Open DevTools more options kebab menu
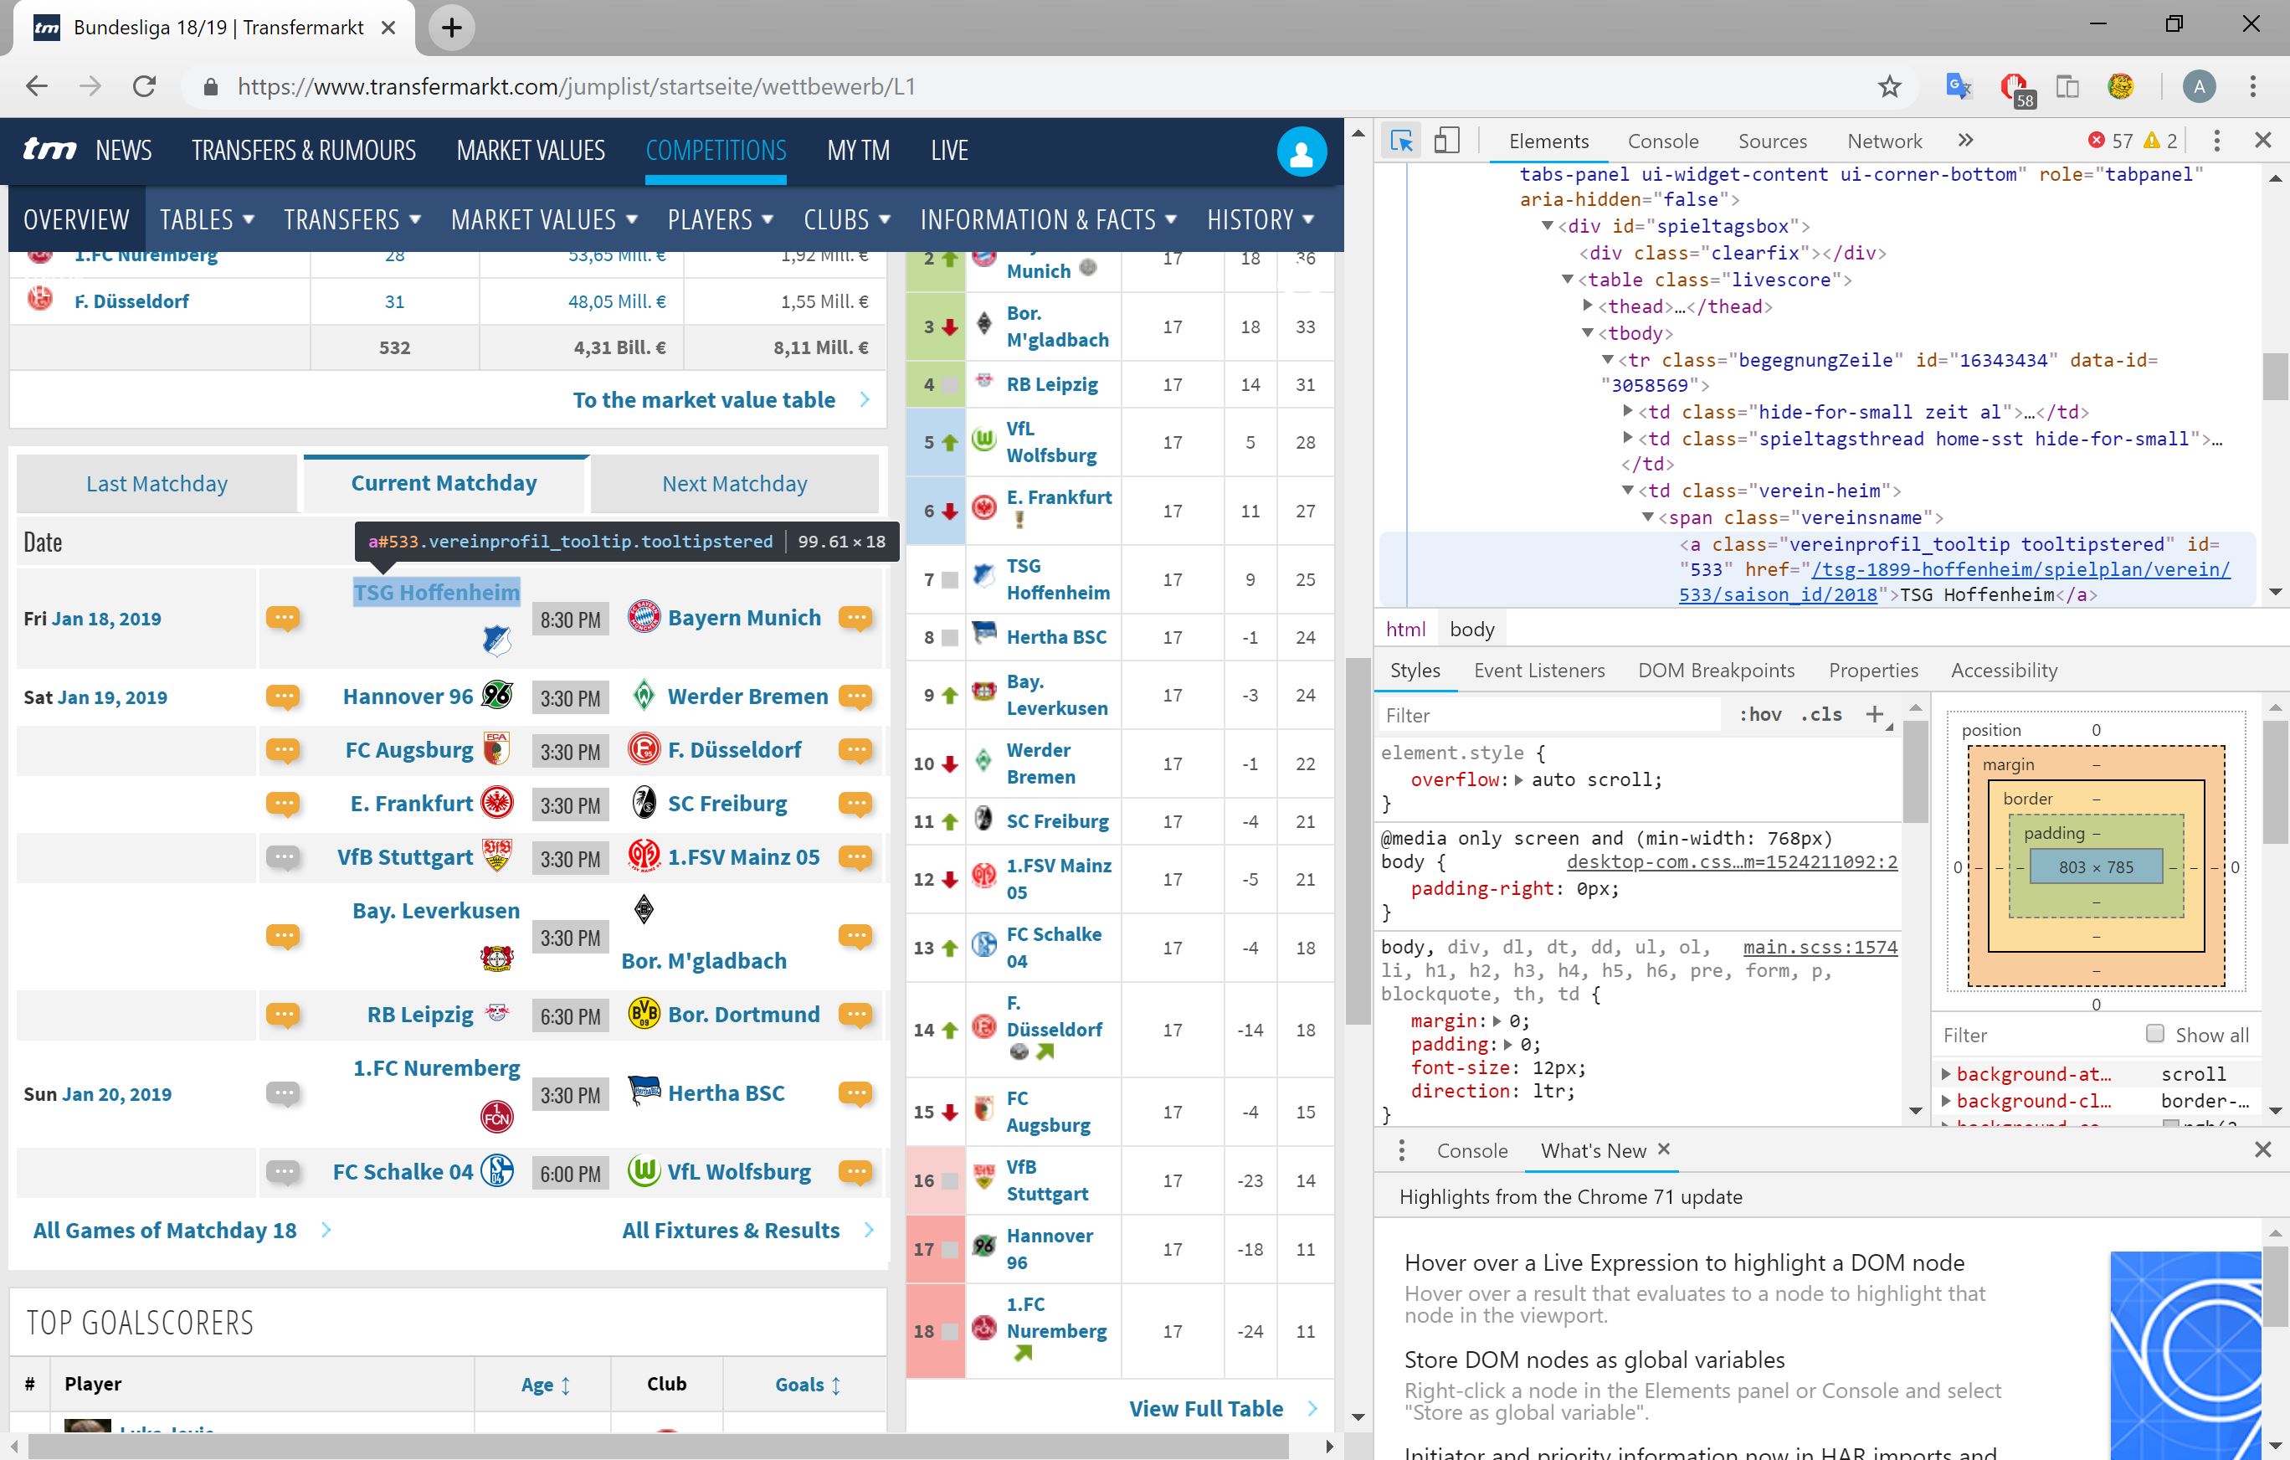The image size is (2290, 1460). coord(2216,140)
